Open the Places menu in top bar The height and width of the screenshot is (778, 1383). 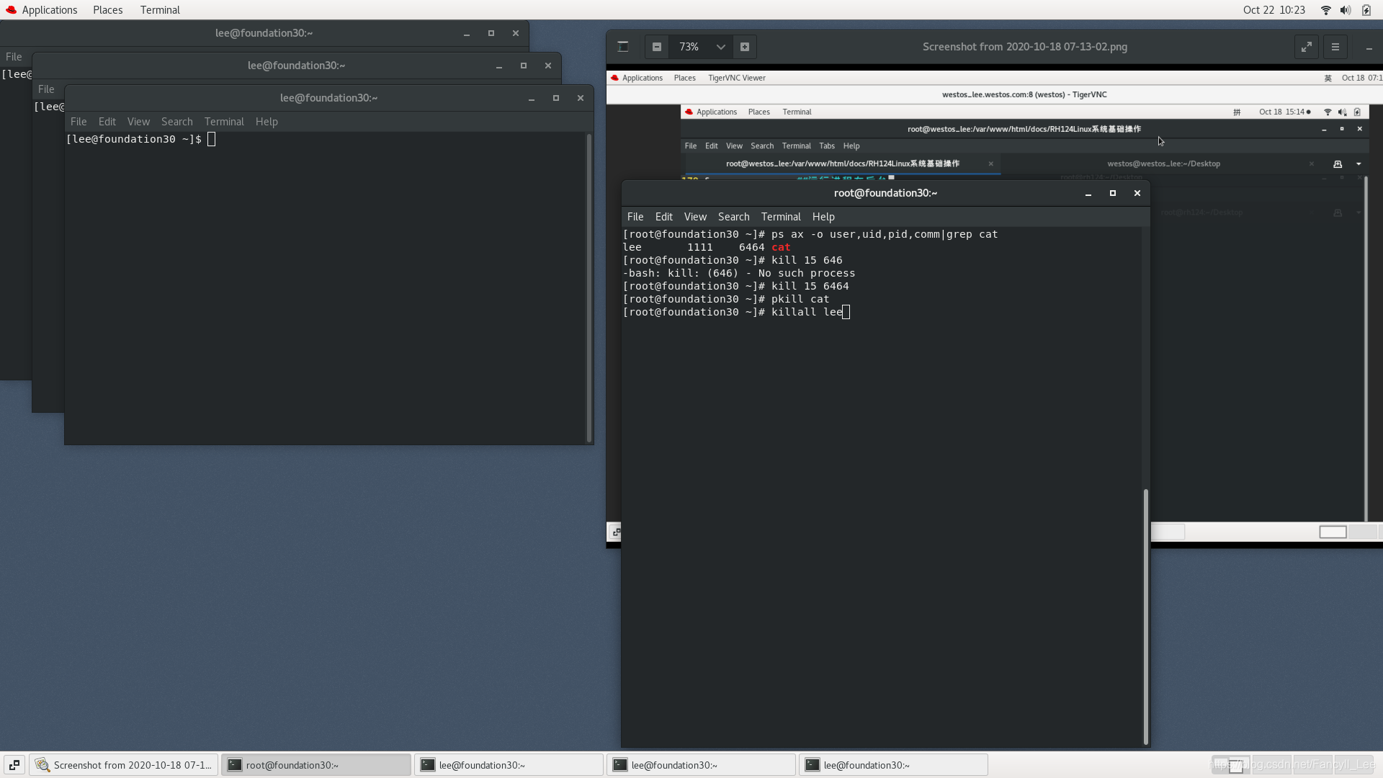tap(107, 10)
